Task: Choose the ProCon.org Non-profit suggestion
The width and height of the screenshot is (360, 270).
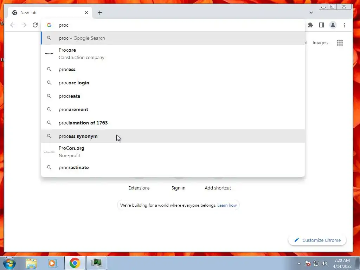Action: pos(173,152)
